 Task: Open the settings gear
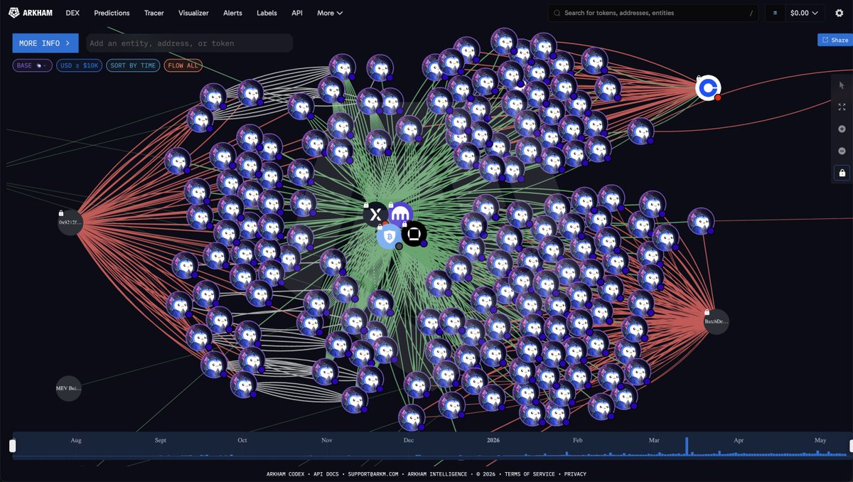pos(839,13)
